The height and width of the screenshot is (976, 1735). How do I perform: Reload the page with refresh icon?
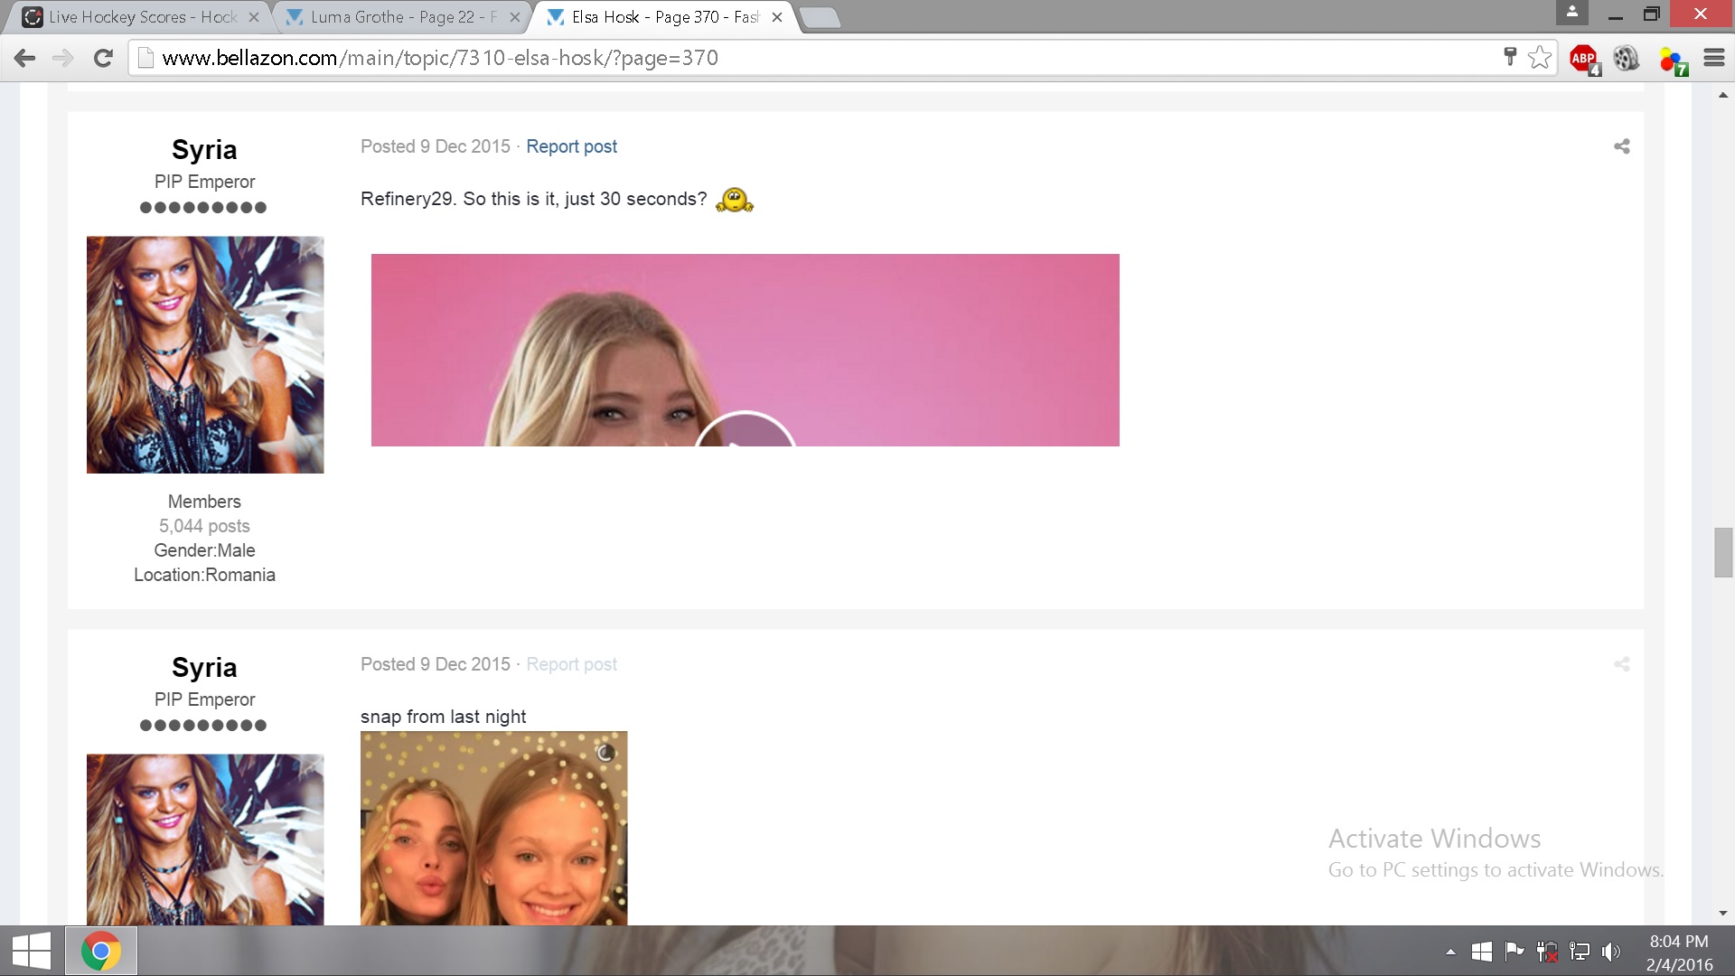coord(103,58)
